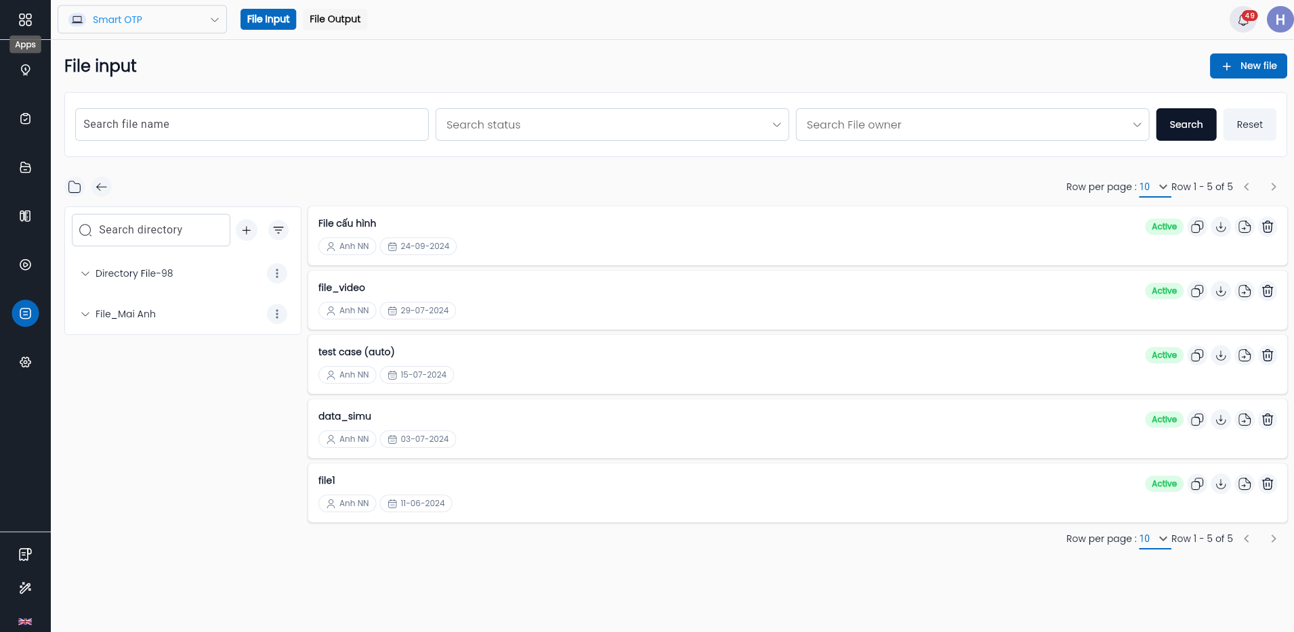Click the file_video Active status badge

coord(1164,291)
